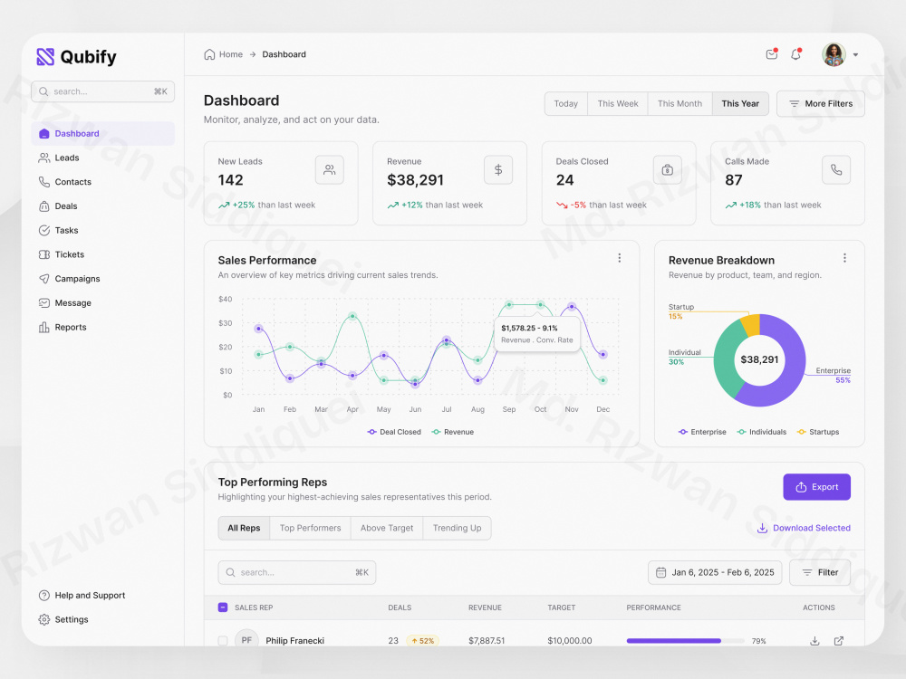Click the Deals Closed bag icon
Image resolution: width=906 pixels, height=679 pixels.
coord(668,170)
